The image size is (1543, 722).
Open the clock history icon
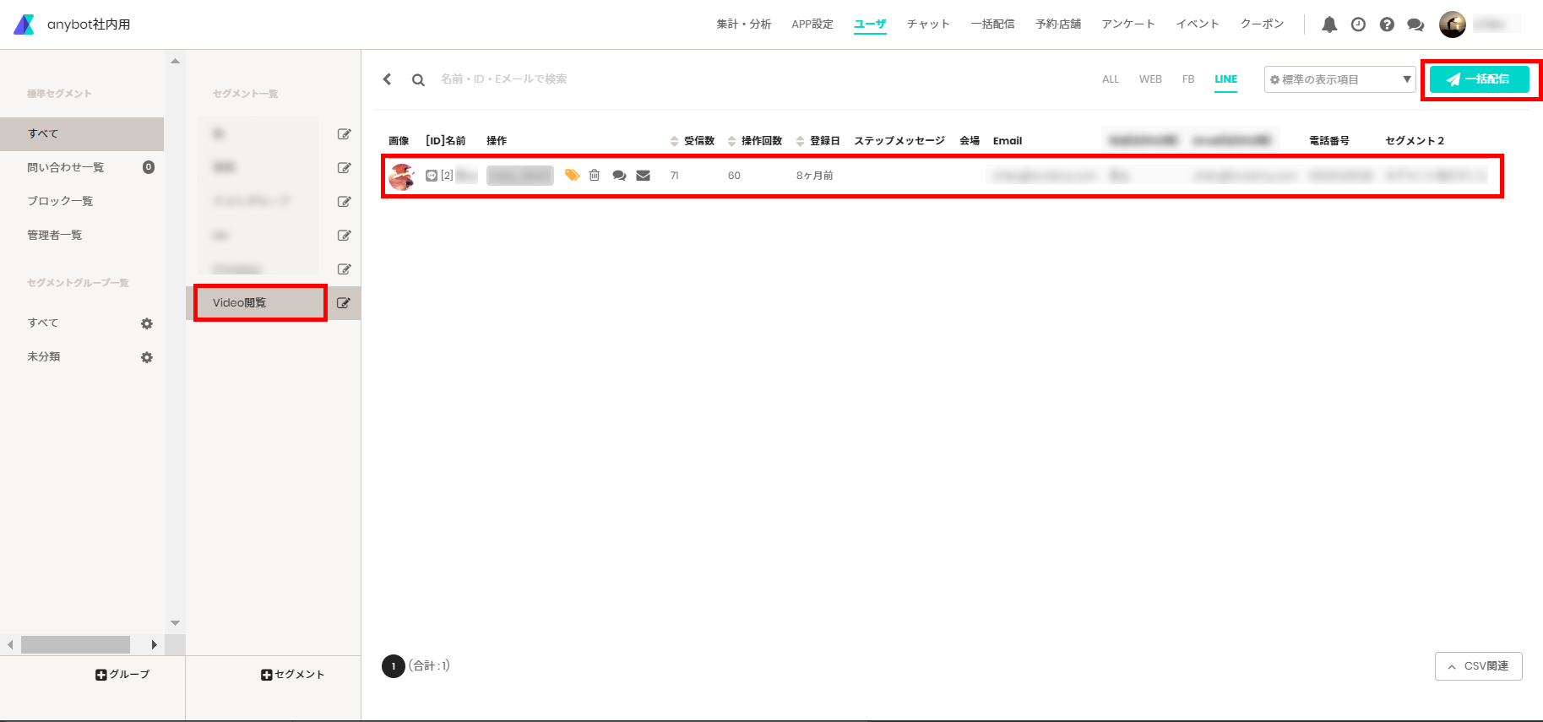coord(1358,24)
